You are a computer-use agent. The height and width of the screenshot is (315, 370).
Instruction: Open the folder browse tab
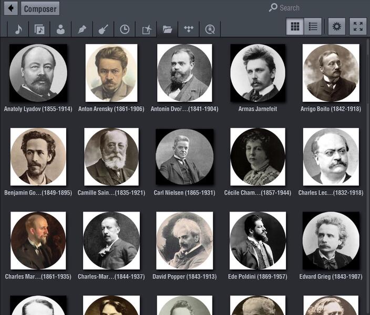coord(167,29)
